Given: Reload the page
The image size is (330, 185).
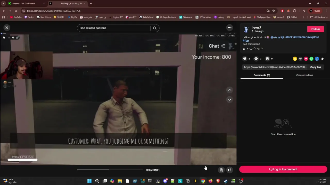Looking at the screenshot, I should tap(16, 11).
